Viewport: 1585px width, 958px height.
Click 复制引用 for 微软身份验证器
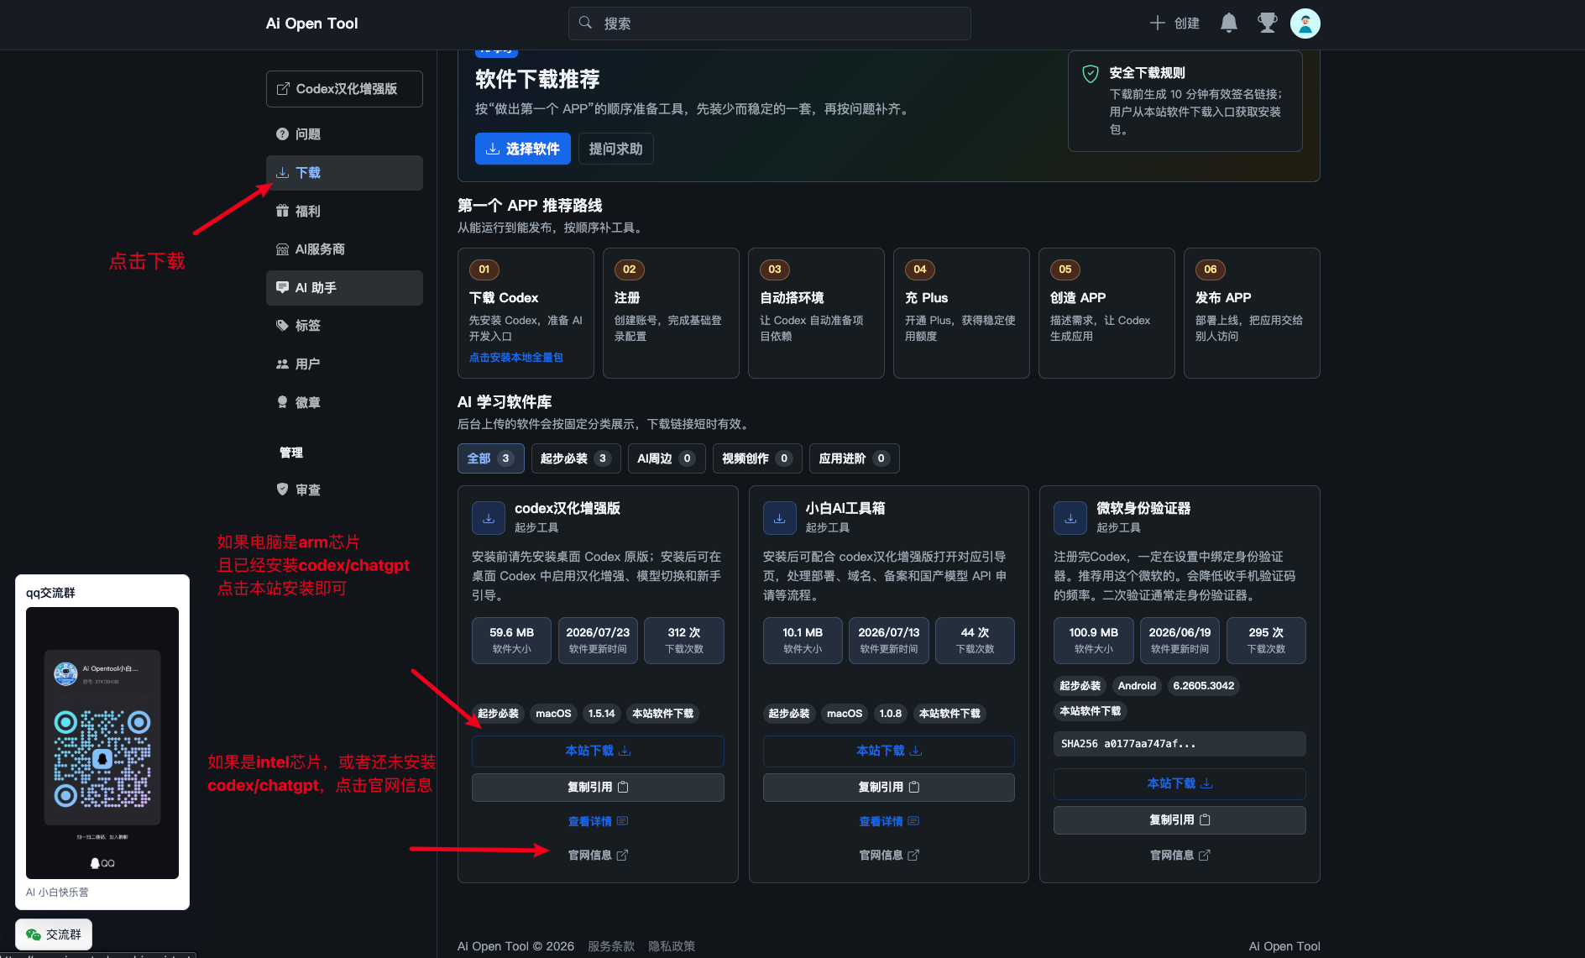1180,820
